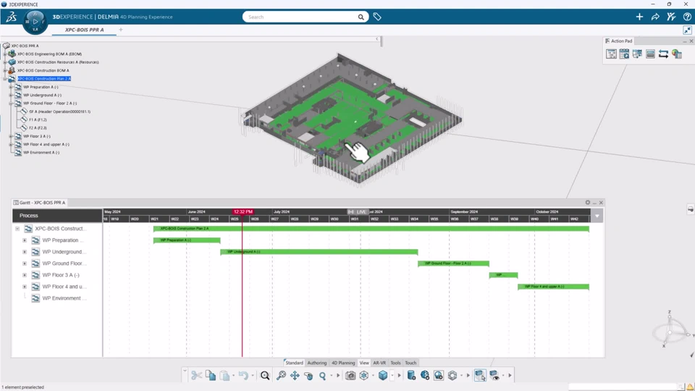Click the tag icon beside search
Image resolution: width=695 pixels, height=391 pixels.
click(x=377, y=17)
